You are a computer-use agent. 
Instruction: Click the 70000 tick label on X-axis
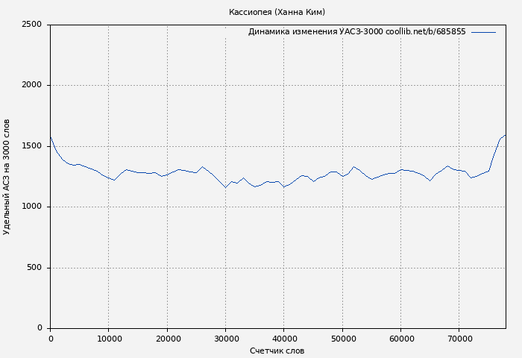(459, 339)
